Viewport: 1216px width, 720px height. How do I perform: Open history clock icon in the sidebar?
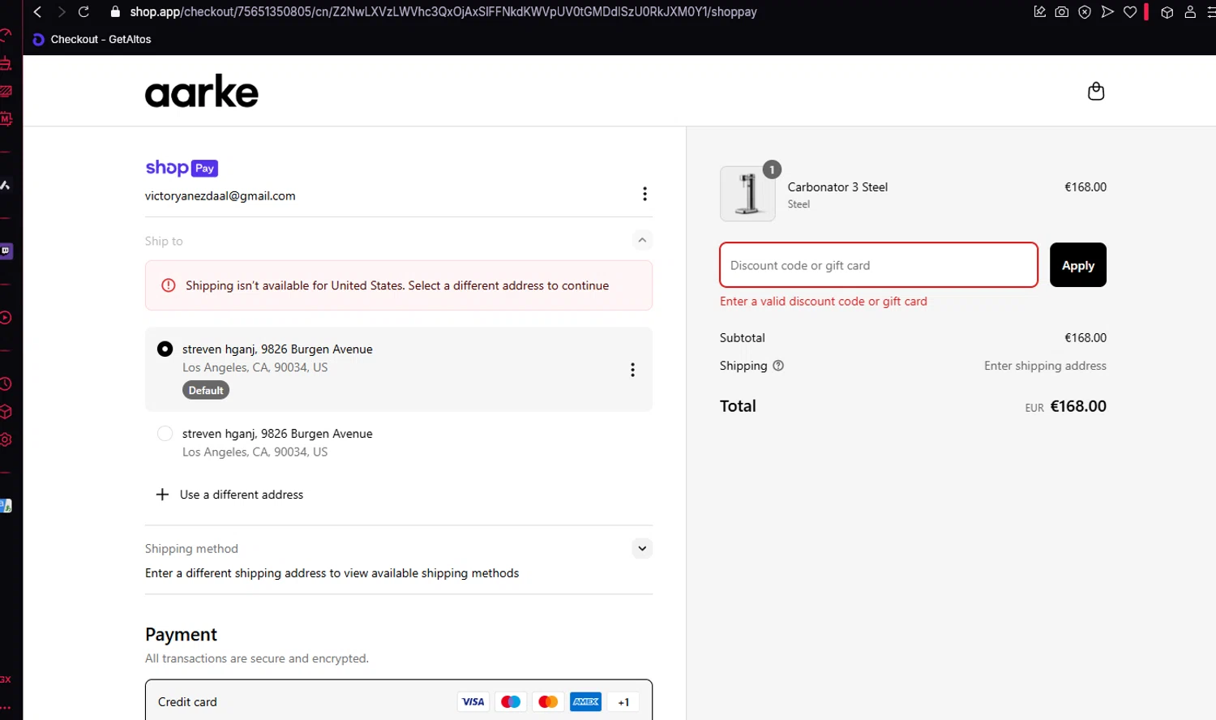[6, 384]
